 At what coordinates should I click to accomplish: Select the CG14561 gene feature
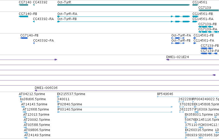[195, 5]
